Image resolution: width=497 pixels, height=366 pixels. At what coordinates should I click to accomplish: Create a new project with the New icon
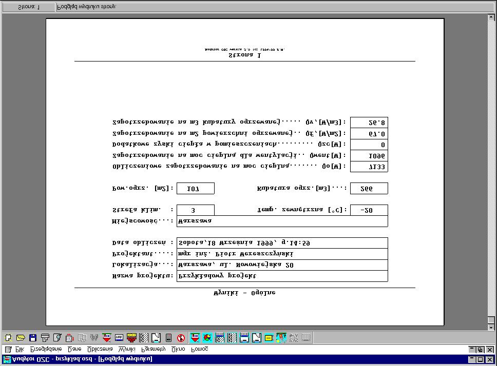8,338
